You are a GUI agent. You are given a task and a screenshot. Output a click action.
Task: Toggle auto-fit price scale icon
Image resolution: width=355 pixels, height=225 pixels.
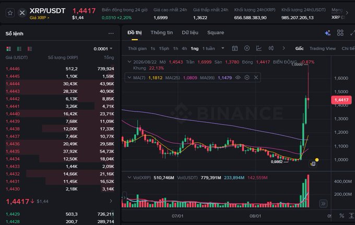pos(351,216)
